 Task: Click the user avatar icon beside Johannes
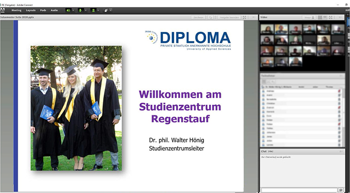pyautogui.click(x=263, y=133)
